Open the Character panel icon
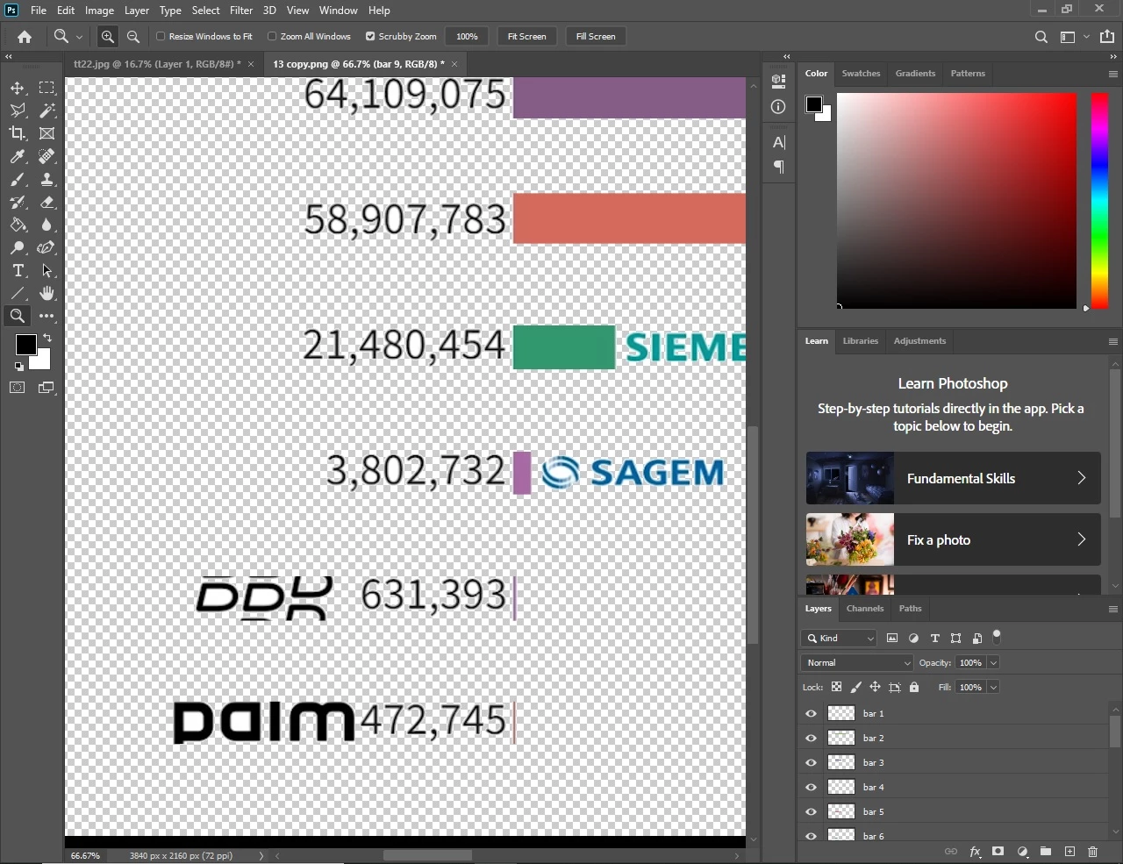 [x=778, y=142]
